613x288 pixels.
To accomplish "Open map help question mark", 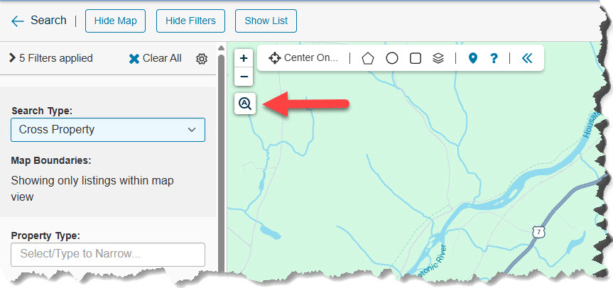I will (x=494, y=59).
